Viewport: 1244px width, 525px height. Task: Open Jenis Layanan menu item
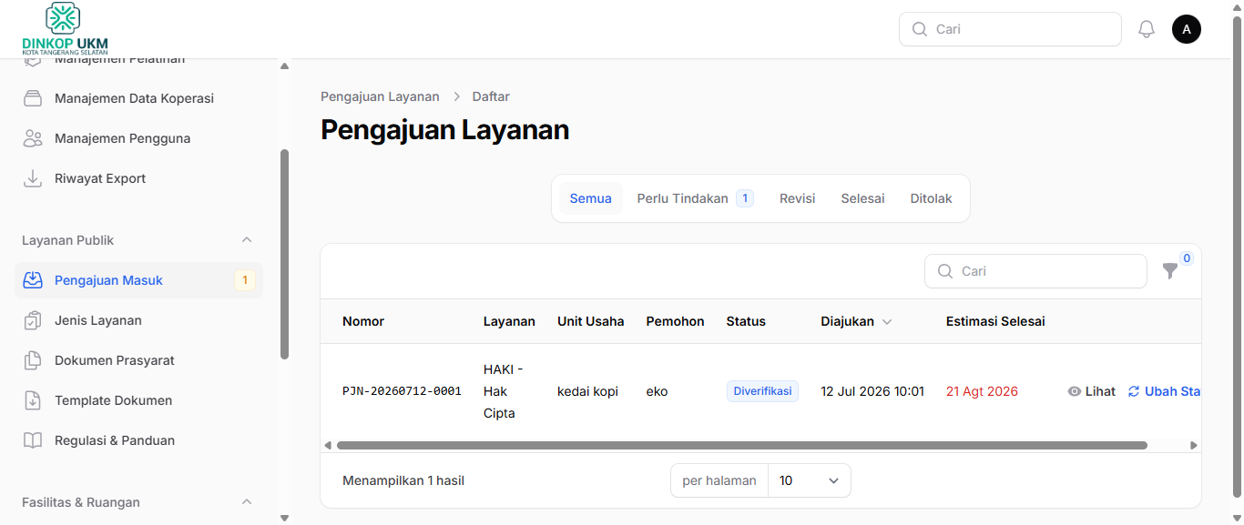tap(138, 320)
